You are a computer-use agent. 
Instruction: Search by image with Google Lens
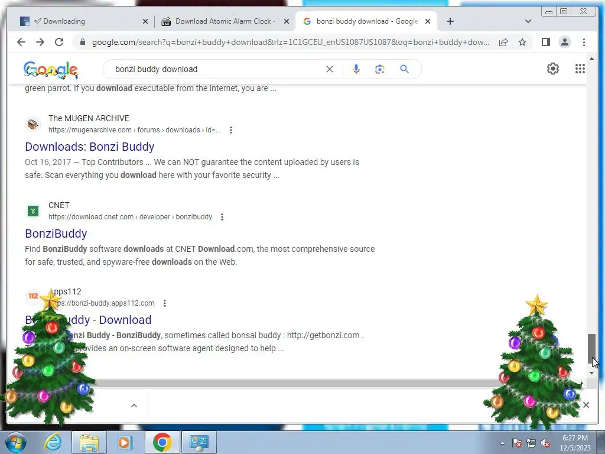[380, 69]
